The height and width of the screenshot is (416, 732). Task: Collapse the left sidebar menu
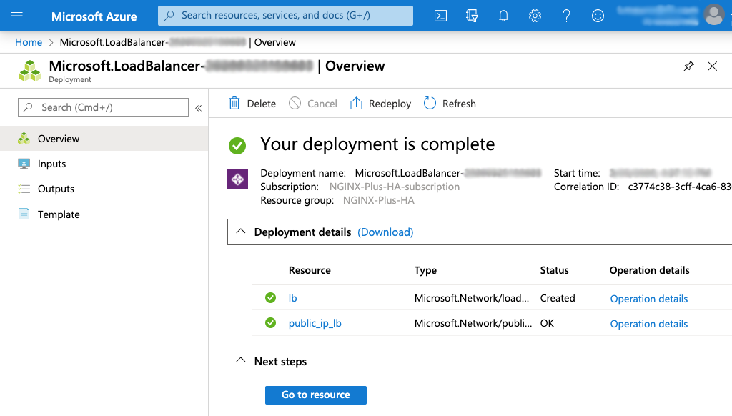pos(198,108)
